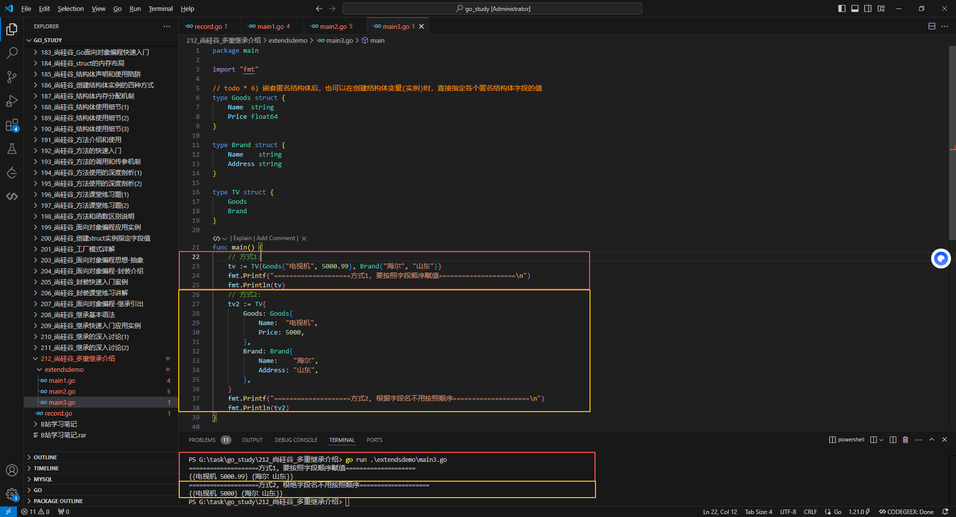Switch to the main2.go tab
Screen dimensions: 956x517
tap(335, 26)
